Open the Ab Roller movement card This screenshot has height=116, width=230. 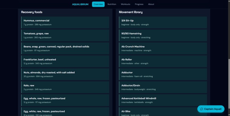[163, 61]
